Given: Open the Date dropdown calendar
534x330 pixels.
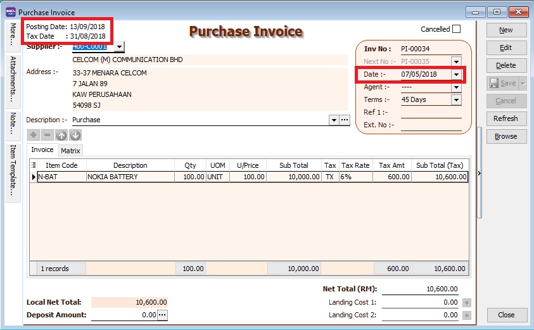Looking at the screenshot, I should 456,74.
